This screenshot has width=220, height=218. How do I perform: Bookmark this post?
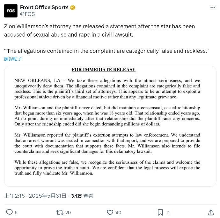click(x=160, y=212)
